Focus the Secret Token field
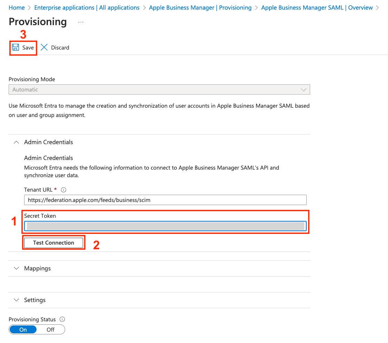This screenshot has width=388, height=343. click(165, 226)
